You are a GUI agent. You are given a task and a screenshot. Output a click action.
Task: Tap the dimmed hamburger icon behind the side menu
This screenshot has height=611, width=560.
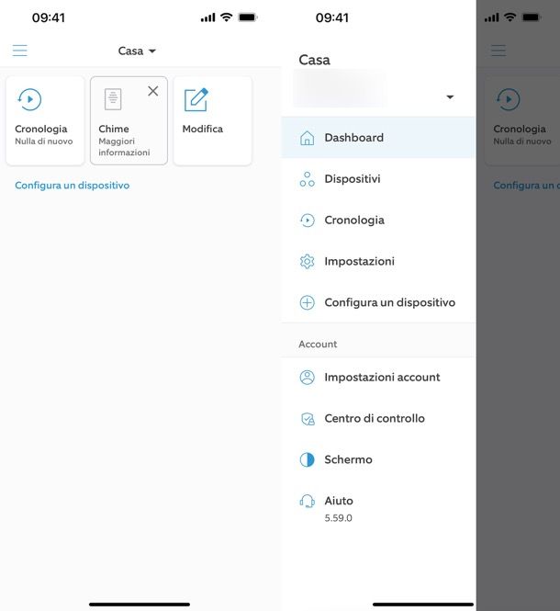point(498,51)
